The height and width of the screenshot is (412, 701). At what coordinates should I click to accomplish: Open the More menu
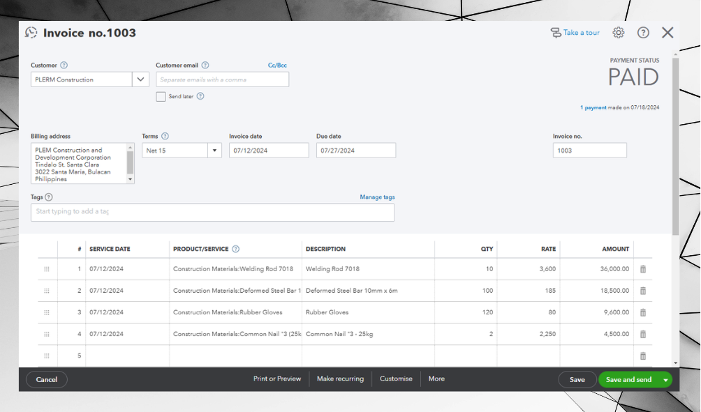click(x=436, y=379)
